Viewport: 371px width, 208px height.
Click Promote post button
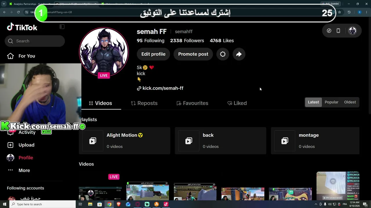(193, 54)
